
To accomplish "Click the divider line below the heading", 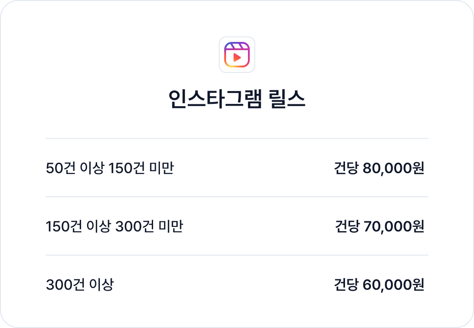I will (237, 138).
